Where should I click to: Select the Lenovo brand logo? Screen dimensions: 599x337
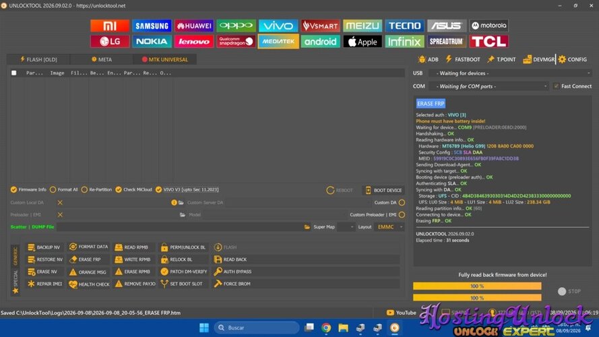[x=194, y=41]
